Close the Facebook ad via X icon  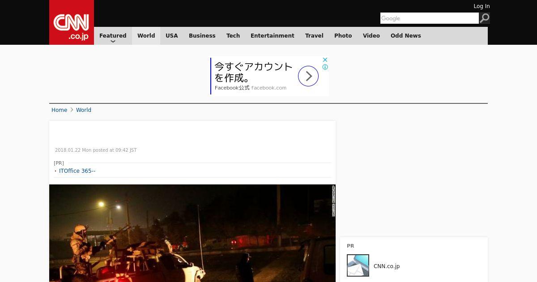pyautogui.click(x=325, y=60)
